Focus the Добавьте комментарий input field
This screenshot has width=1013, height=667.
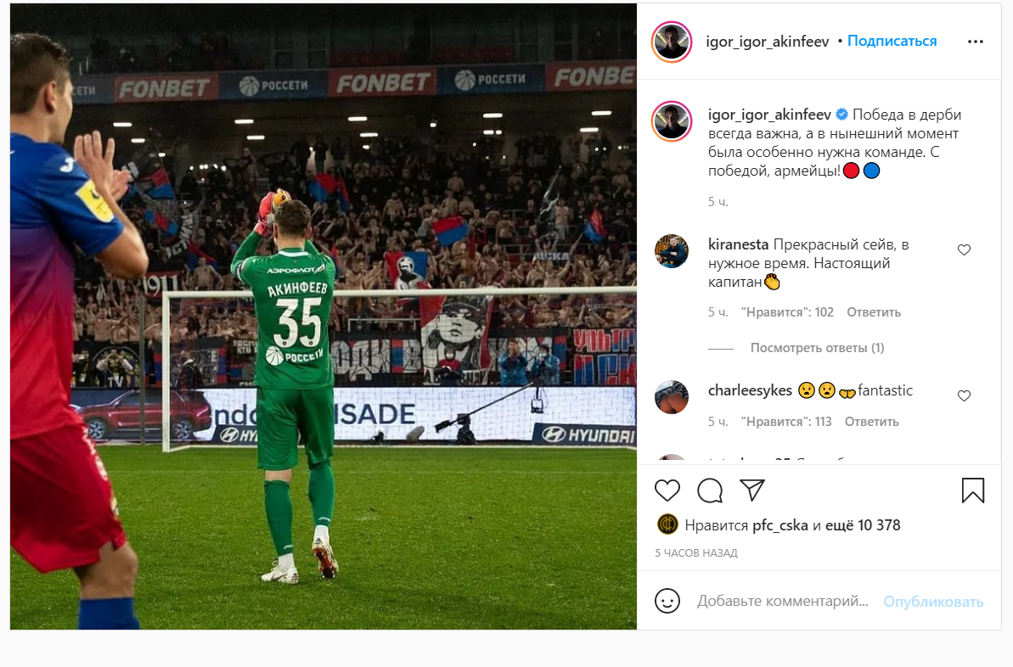click(782, 601)
